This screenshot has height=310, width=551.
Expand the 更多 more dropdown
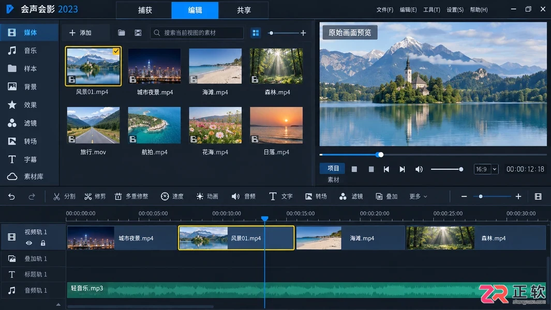(x=418, y=197)
